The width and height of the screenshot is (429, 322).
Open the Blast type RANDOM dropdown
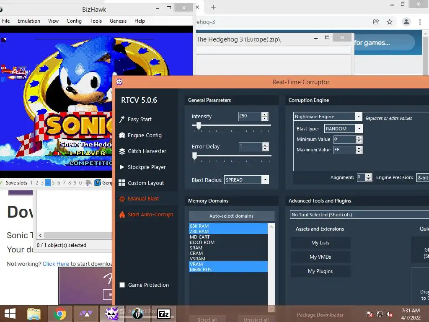tap(359, 128)
